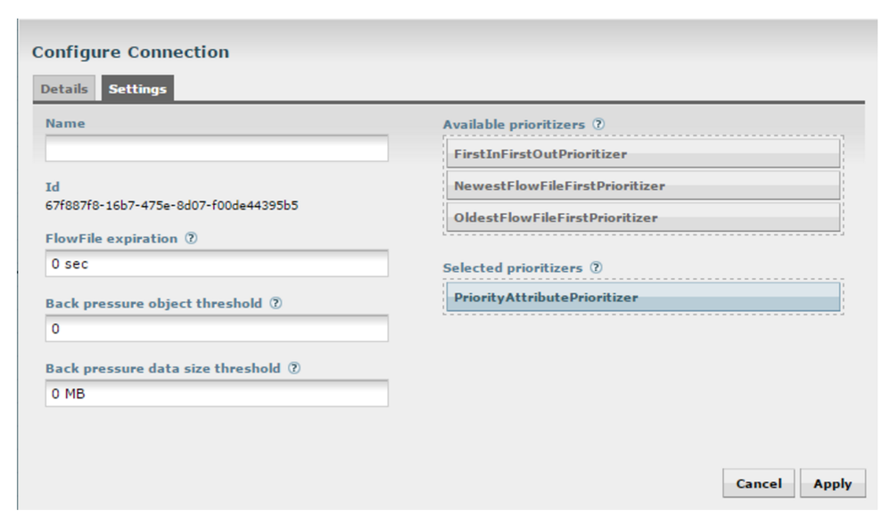The width and height of the screenshot is (890, 517).
Task: Click the data size threshold field showing 0 MB
Action: [x=217, y=393]
